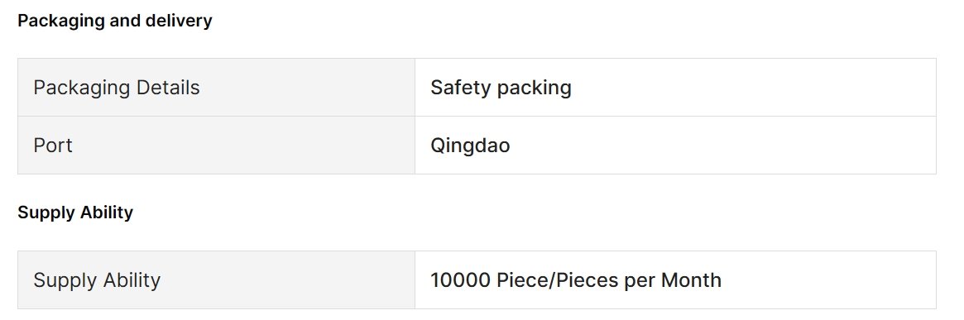
Task: Select the Port label cell
Action: 217,145
